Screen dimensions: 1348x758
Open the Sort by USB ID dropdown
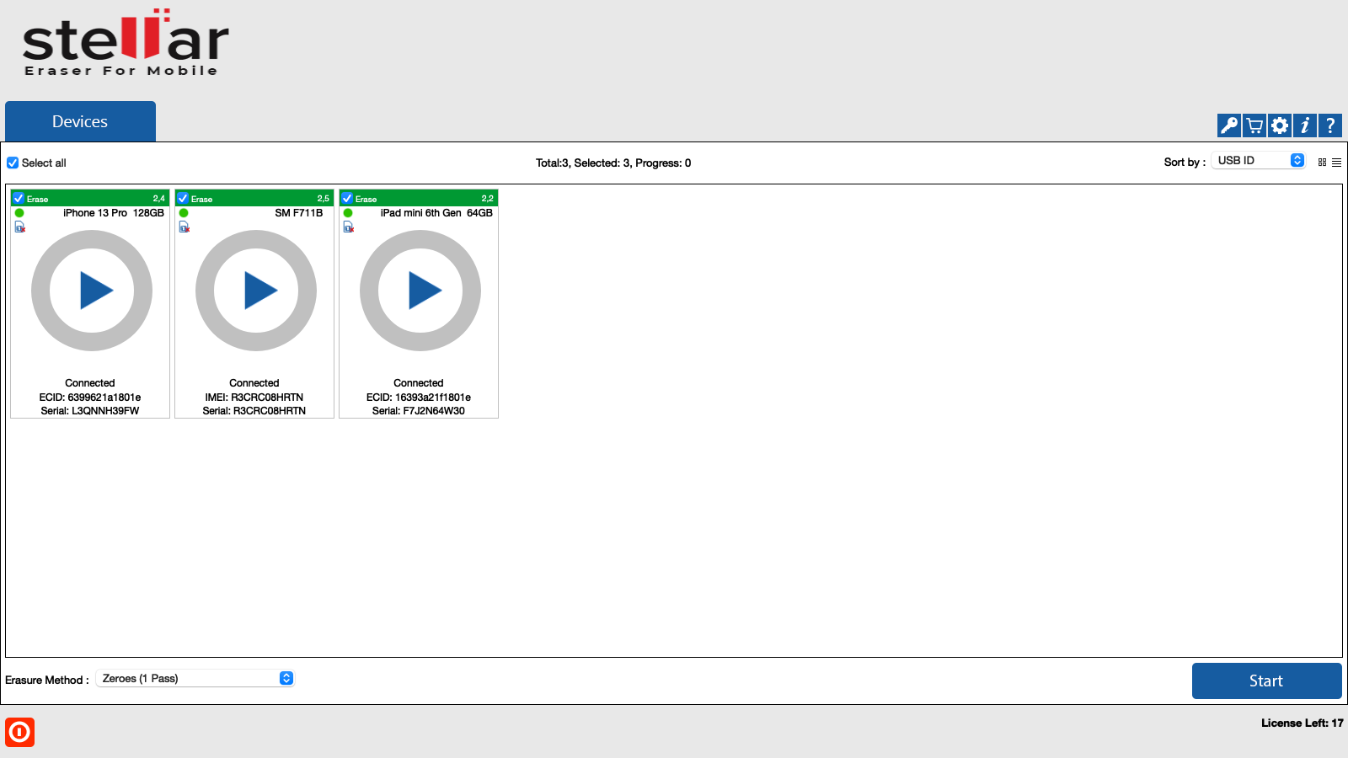click(1259, 160)
